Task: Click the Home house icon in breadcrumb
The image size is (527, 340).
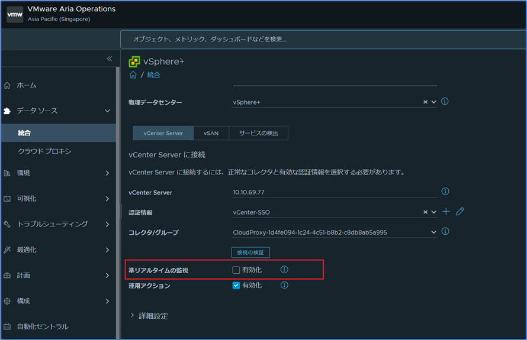Action: (x=133, y=75)
